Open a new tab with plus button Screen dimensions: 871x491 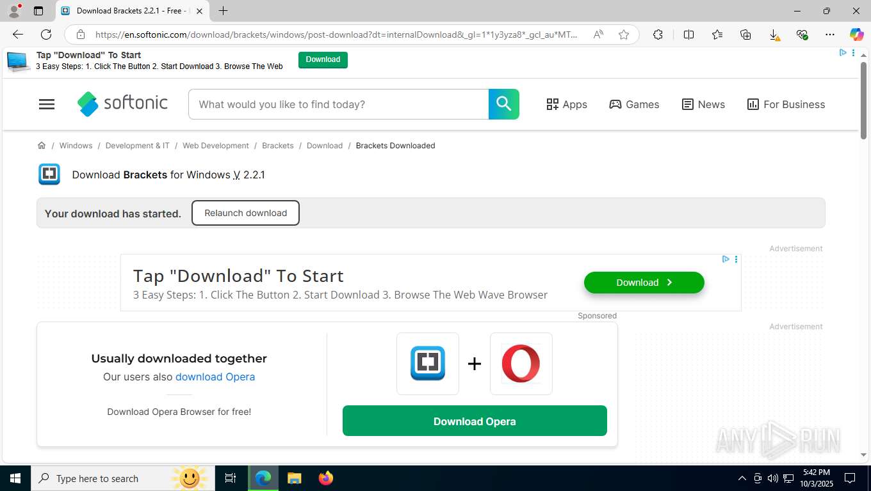[x=223, y=11]
